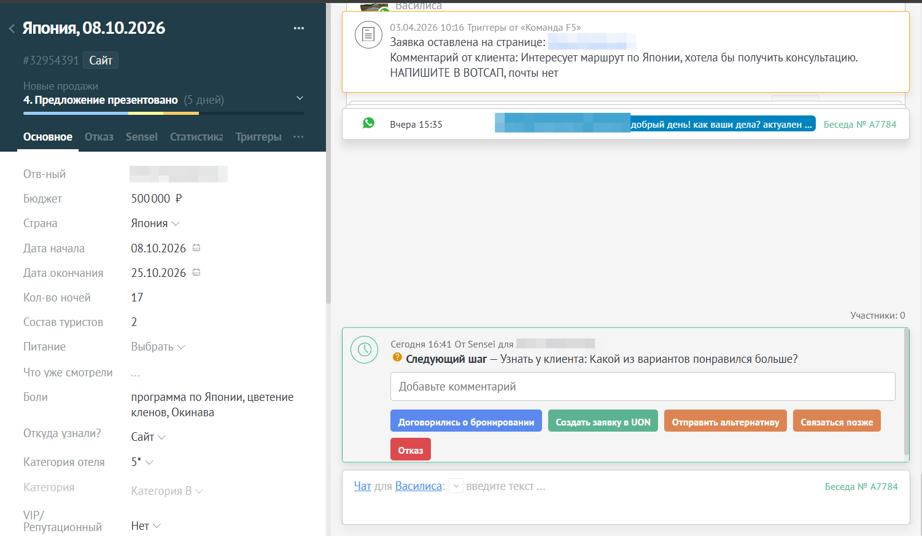
Task: Open Беседа № A7784 link in WhatsApp row
Action: tap(860, 124)
